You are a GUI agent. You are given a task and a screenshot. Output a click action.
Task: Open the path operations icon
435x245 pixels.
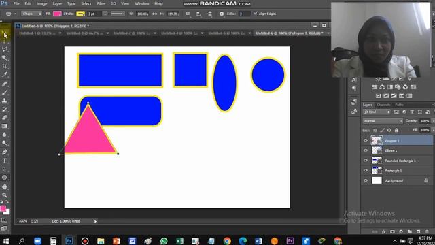188,14
